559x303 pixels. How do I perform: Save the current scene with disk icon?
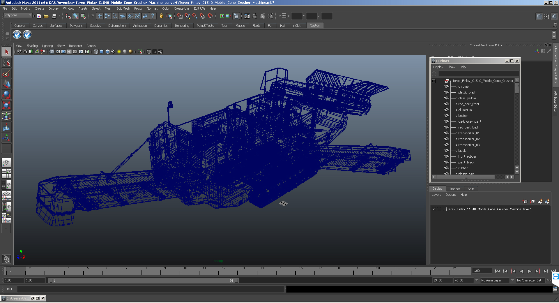click(x=54, y=16)
